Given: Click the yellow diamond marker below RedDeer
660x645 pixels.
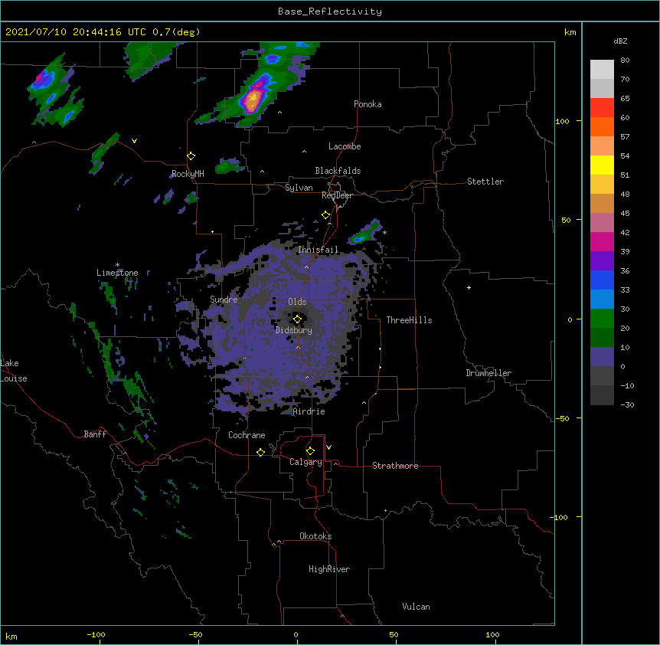Looking at the screenshot, I should [x=326, y=215].
